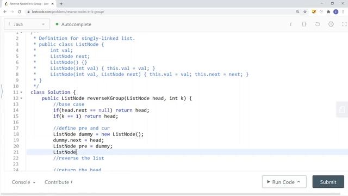Viewport: 348px width, 196px height.
Task: Collapse the code fold at line 12
Action: click(x=21, y=98)
